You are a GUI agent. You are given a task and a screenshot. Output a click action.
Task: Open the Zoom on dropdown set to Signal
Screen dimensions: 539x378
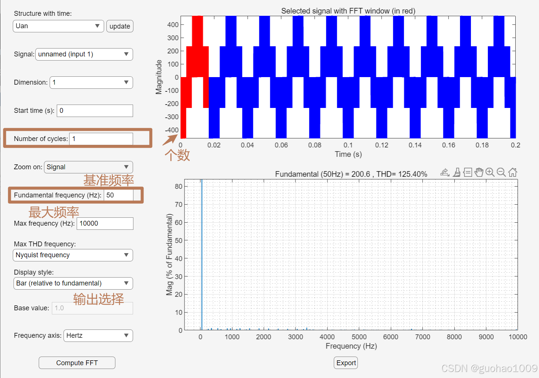coord(88,167)
